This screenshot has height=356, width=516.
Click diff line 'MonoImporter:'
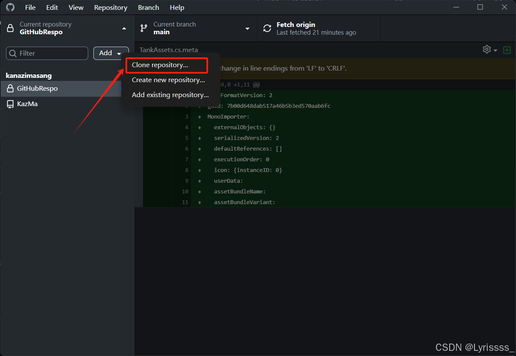click(228, 116)
